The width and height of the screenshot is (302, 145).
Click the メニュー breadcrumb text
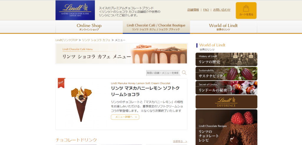[120, 40]
